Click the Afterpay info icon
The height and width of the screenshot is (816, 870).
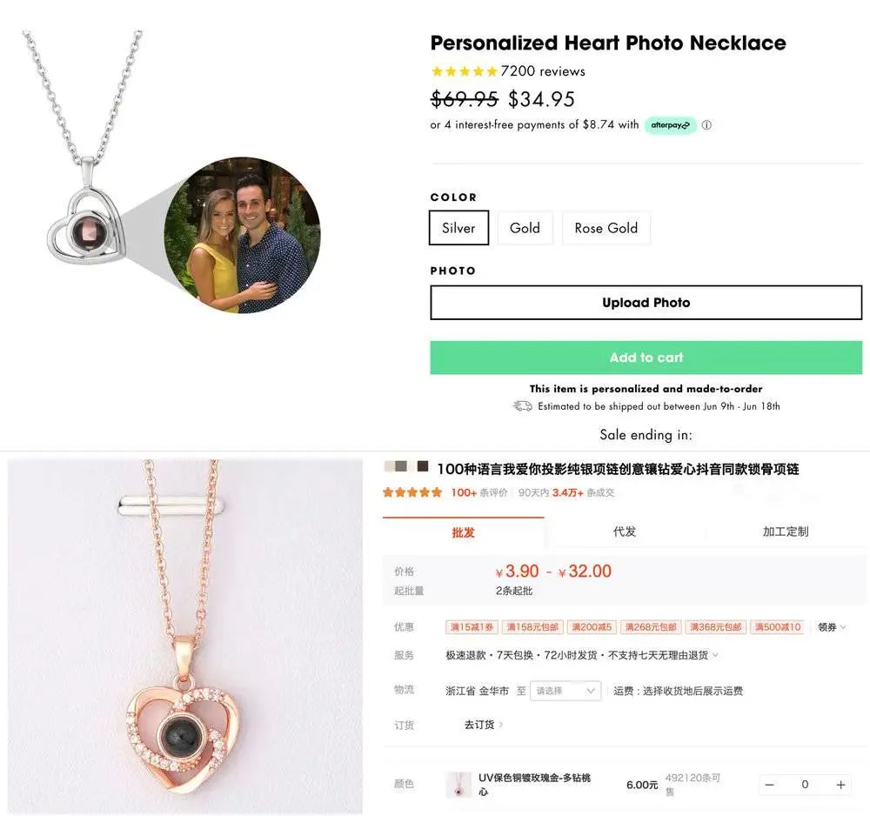pos(706,125)
